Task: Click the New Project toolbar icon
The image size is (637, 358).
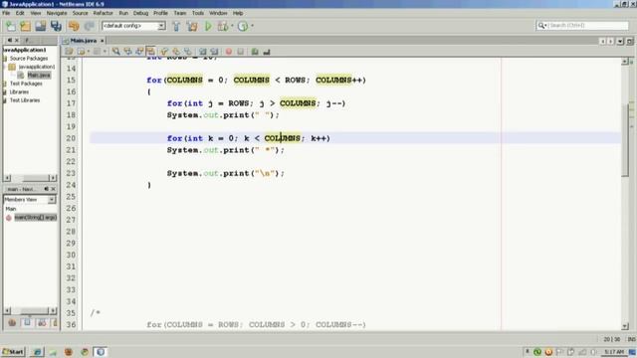Action: pos(25,26)
